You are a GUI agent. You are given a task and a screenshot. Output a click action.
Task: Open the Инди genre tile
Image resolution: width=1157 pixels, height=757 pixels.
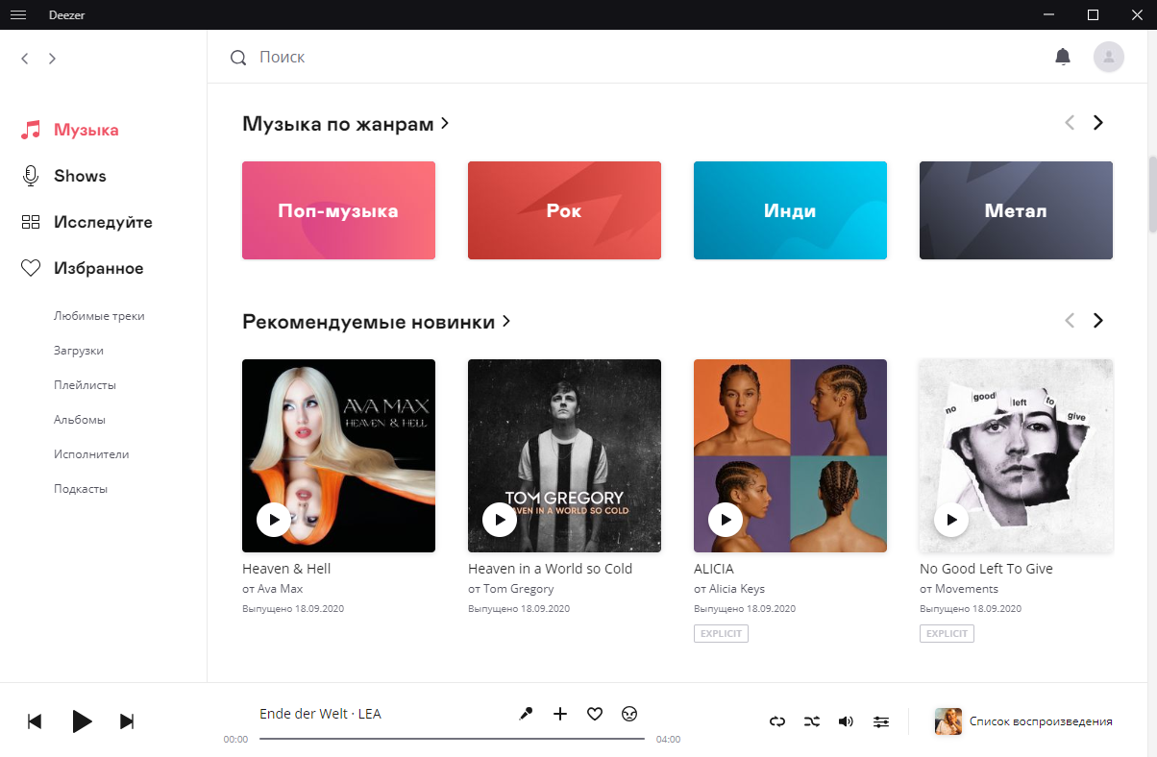(x=790, y=210)
